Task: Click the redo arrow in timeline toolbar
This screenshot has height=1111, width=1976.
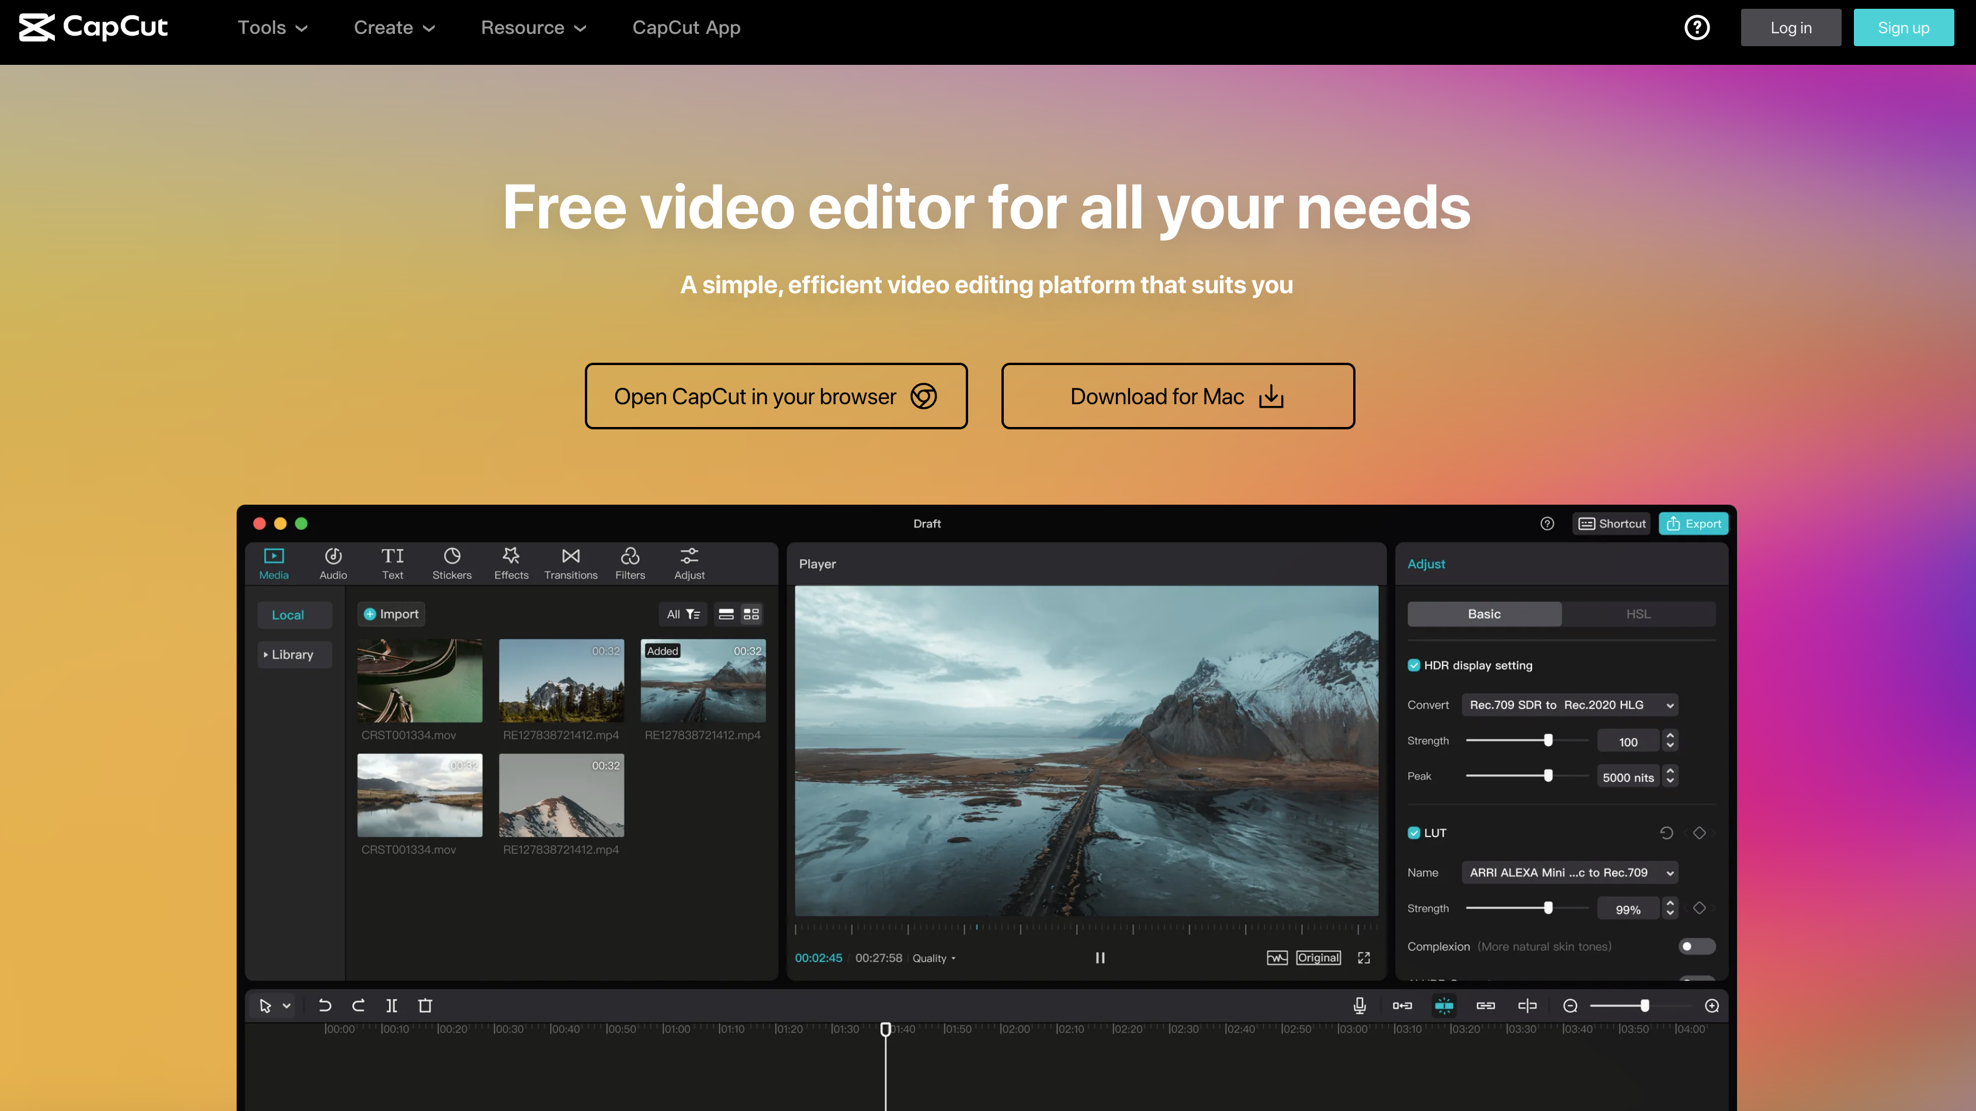Action: click(358, 1005)
